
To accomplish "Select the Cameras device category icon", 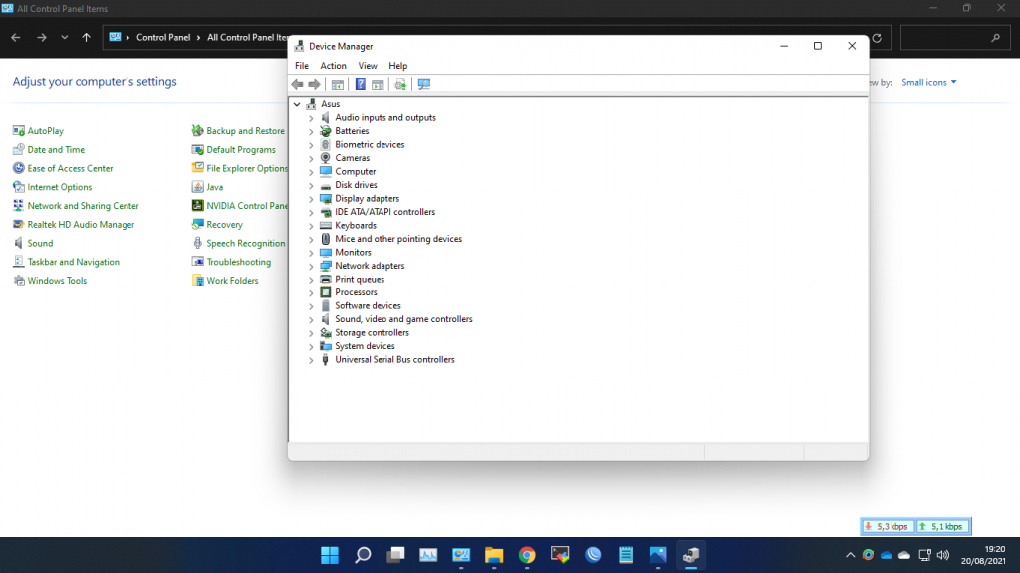I will [x=325, y=158].
